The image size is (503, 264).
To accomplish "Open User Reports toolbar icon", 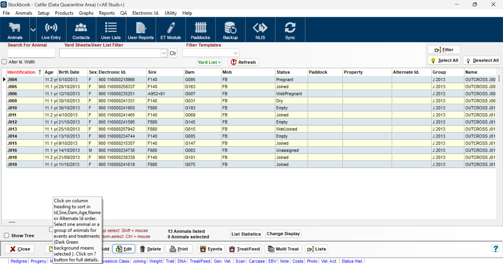I will point(141,30).
